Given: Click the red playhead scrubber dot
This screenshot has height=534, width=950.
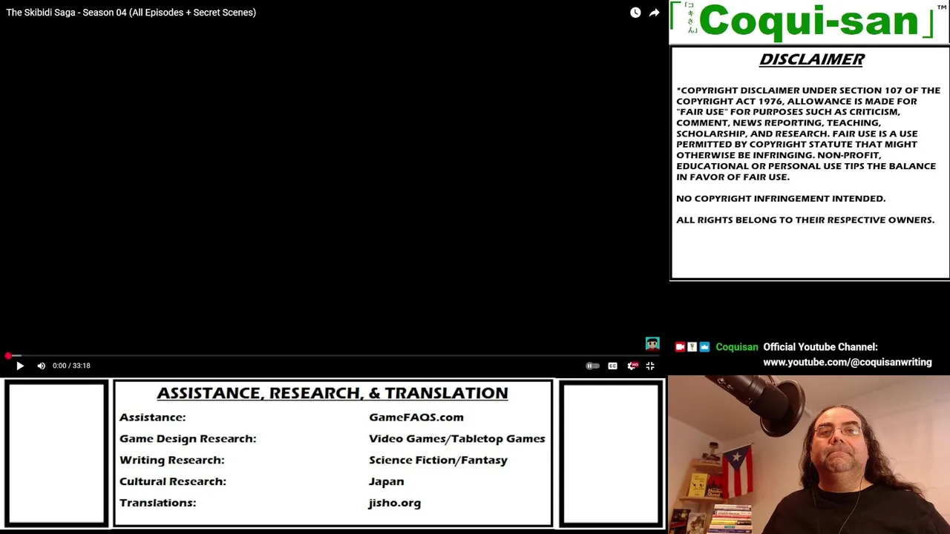Looking at the screenshot, I should click(x=8, y=356).
